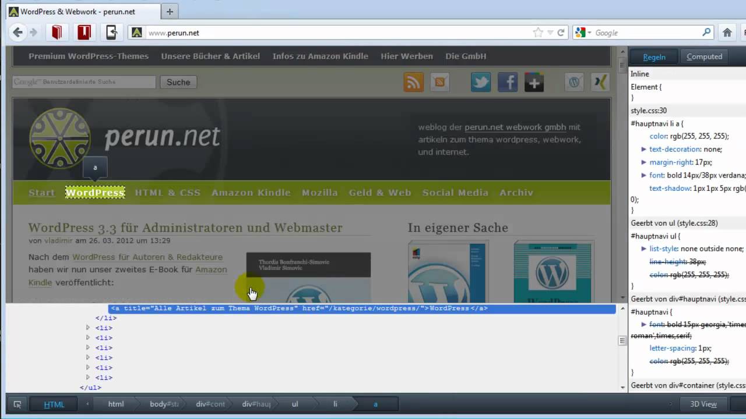
Task: Open the Facebook icon on the page
Action: tap(508, 82)
